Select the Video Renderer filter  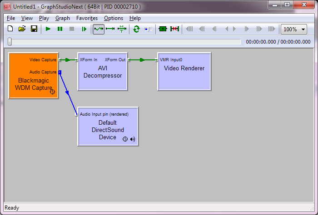(x=184, y=72)
